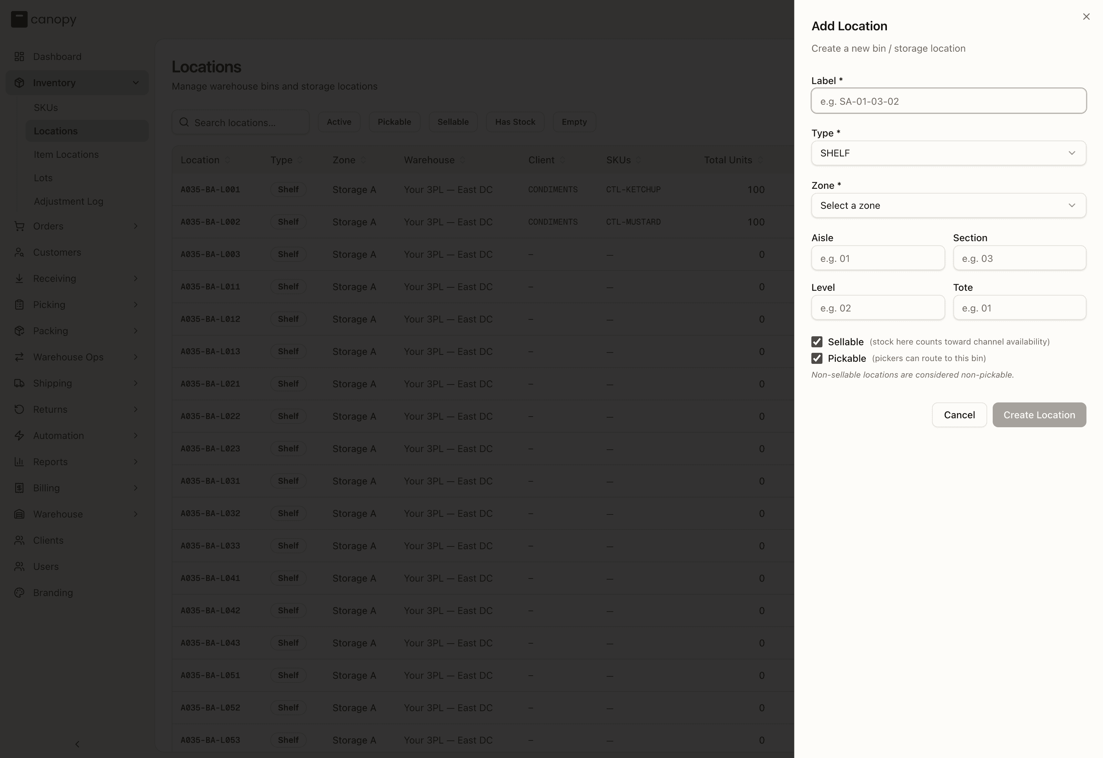This screenshot has width=1103, height=758.
Task: Go to the Dashboard menu item
Action: 77,57
